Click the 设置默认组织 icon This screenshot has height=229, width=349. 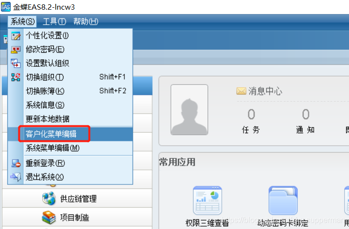[16, 63]
